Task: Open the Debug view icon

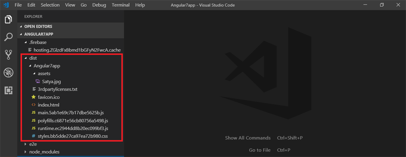Action: coord(8,73)
